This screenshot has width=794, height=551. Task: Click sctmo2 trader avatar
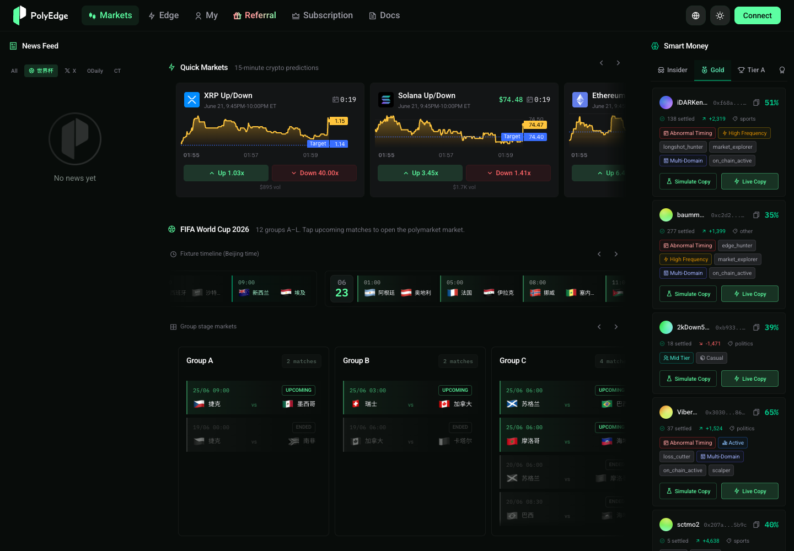click(666, 525)
